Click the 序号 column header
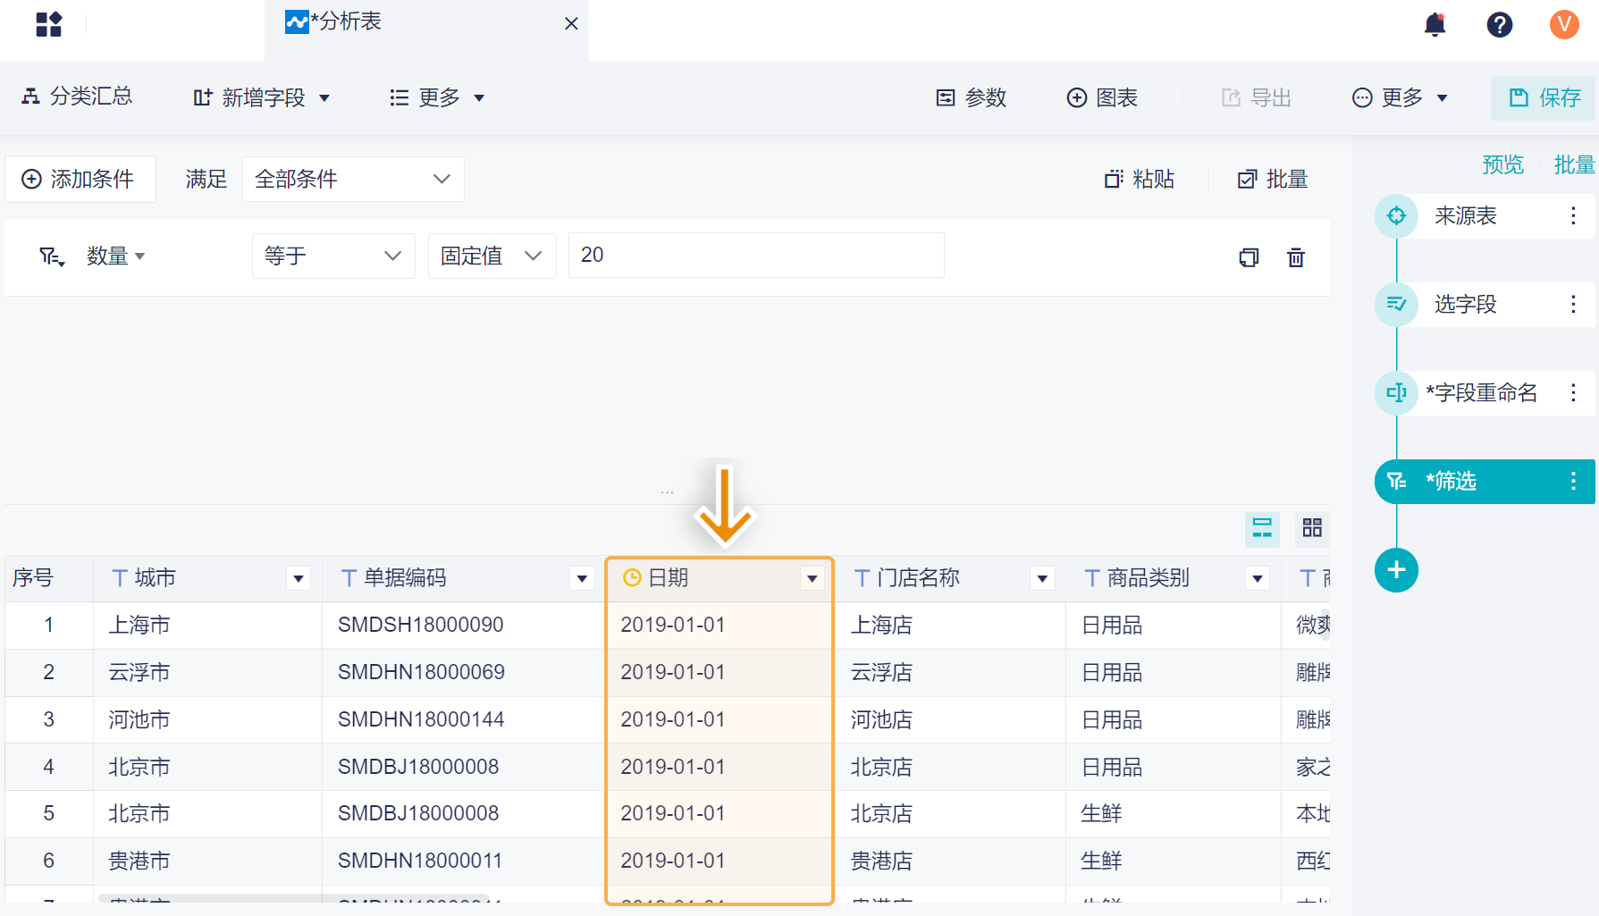 click(49, 578)
